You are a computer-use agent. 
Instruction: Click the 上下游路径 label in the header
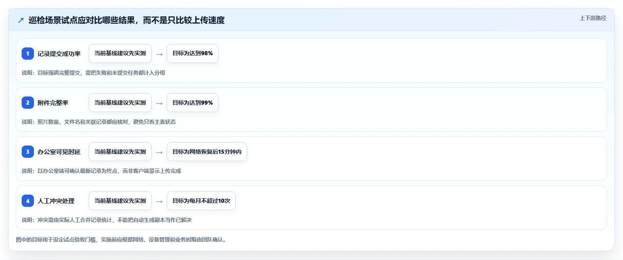(x=593, y=18)
